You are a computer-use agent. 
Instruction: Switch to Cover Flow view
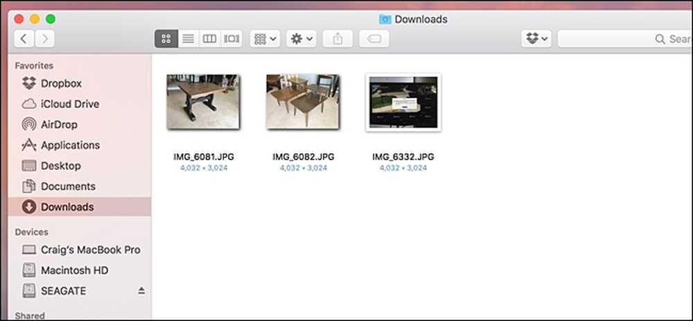click(x=231, y=39)
